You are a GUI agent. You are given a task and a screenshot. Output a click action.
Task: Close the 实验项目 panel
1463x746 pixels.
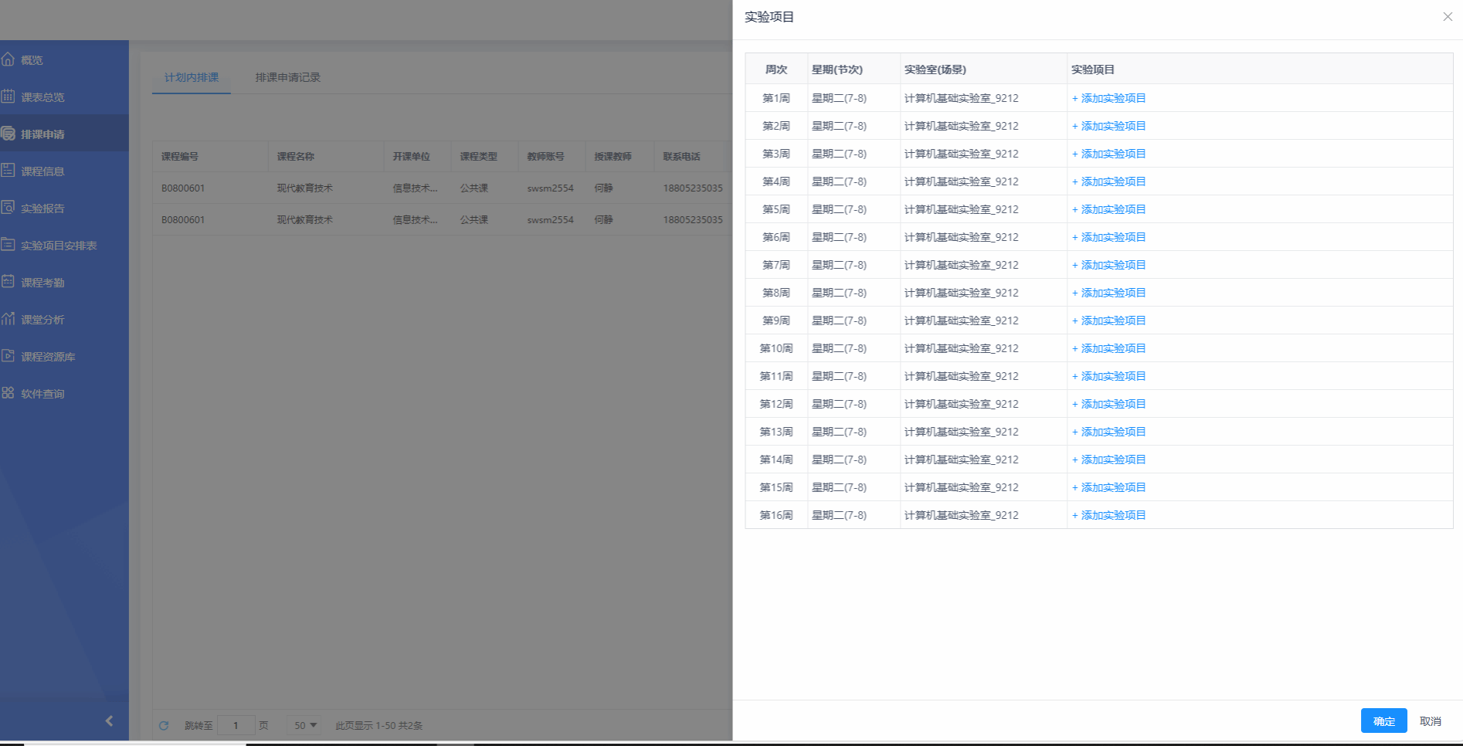[x=1447, y=17]
